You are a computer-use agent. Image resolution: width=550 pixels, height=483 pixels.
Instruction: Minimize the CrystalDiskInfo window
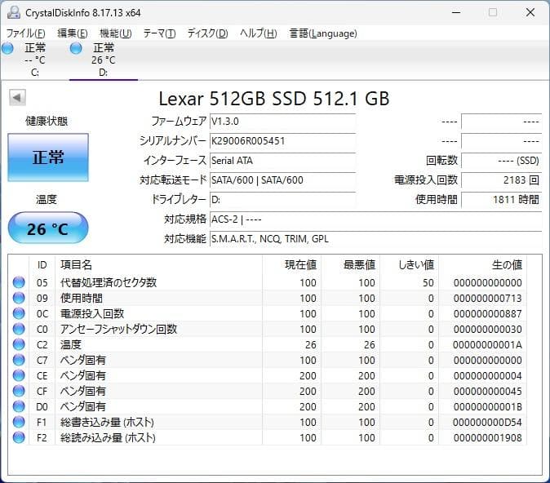[456, 12]
